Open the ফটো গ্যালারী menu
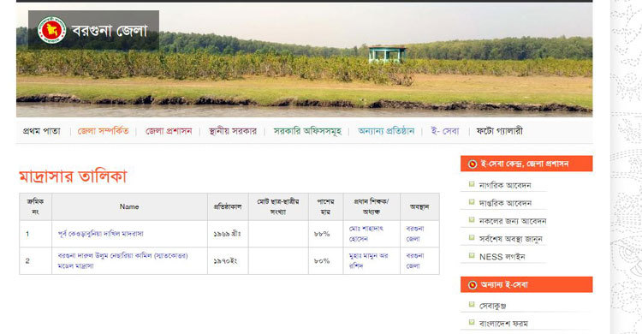The height and width of the screenshot is (334, 642). pyautogui.click(x=500, y=131)
